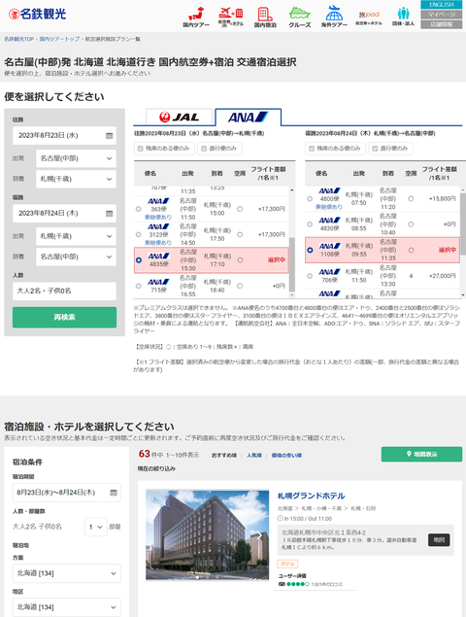Open the 札幌グランドホテル hotel link

click(x=311, y=496)
